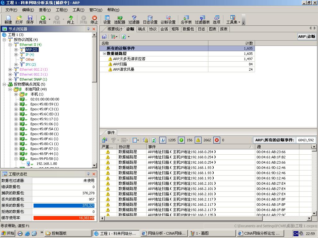318x238 pixels.
Task: Select the ARP扫描 diagnosis row
Action: coord(120,64)
